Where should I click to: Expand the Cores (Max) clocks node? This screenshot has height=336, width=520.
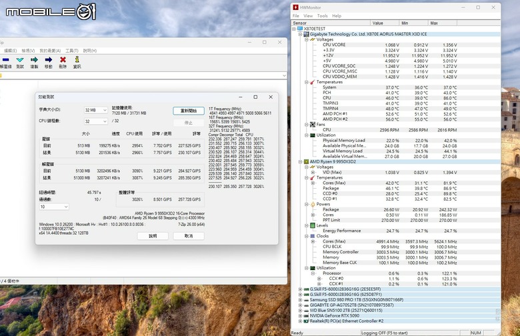click(x=313, y=241)
